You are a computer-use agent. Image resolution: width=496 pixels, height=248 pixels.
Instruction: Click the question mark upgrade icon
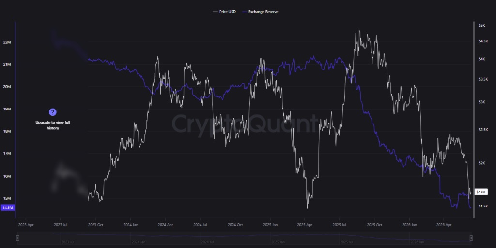click(x=52, y=112)
